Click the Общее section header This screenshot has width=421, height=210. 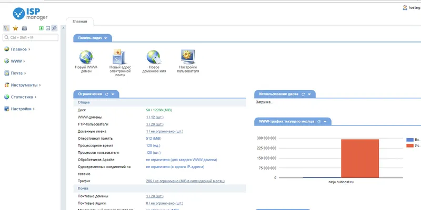[159, 102]
